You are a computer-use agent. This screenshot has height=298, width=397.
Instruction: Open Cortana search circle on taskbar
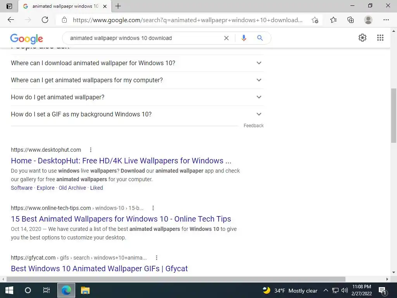coord(28,290)
